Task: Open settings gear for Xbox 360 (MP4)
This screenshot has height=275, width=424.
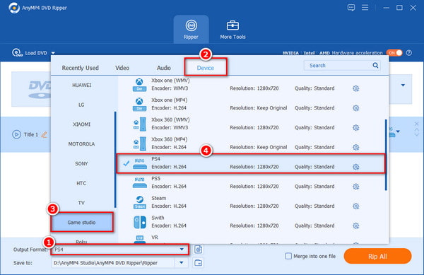Action: tap(356, 147)
